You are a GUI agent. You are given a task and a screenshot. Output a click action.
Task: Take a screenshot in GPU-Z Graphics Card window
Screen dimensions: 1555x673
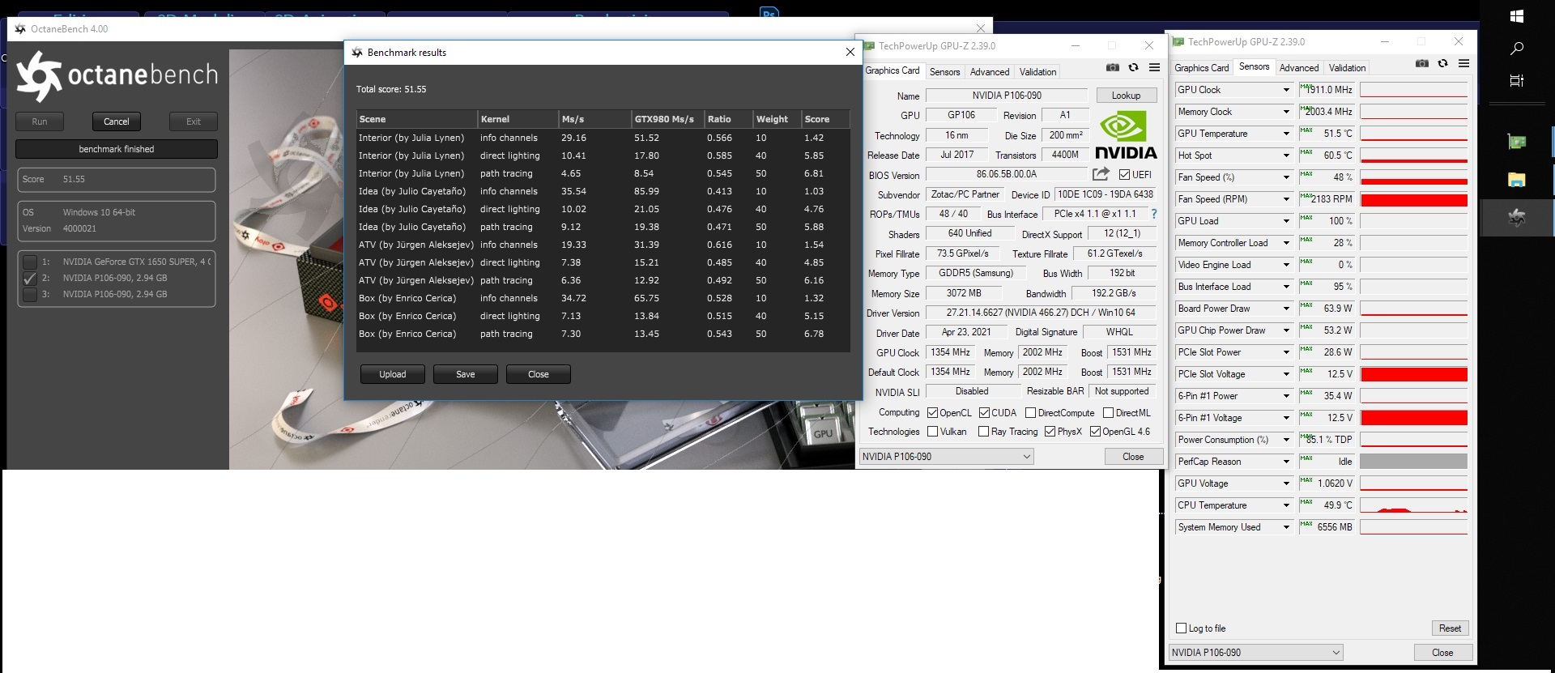(x=1113, y=67)
